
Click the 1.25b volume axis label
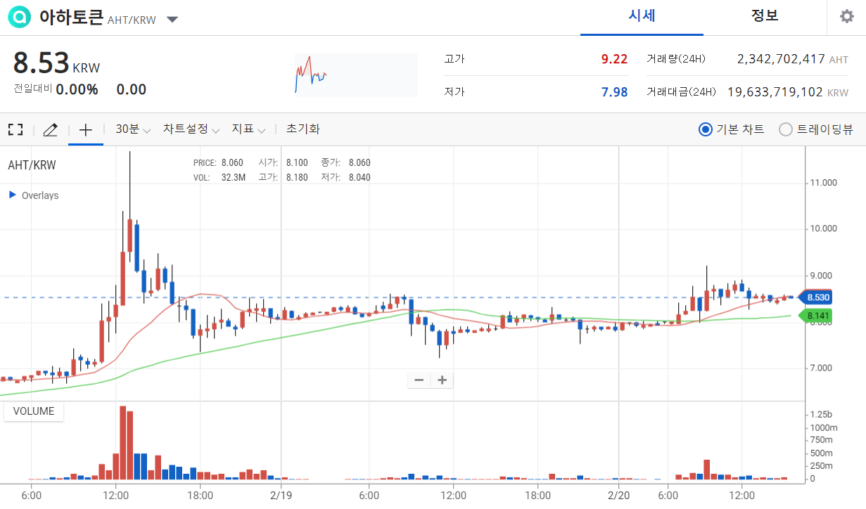[821, 414]
